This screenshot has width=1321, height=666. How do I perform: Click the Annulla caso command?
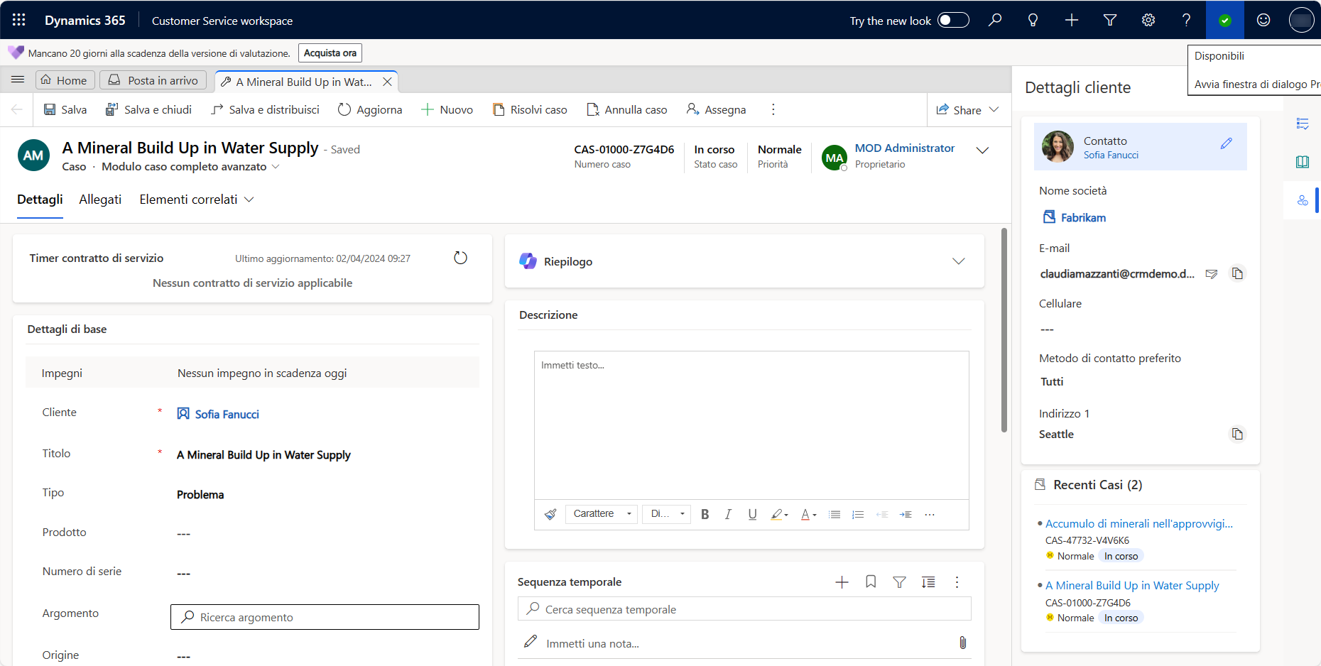click(627, 109)
